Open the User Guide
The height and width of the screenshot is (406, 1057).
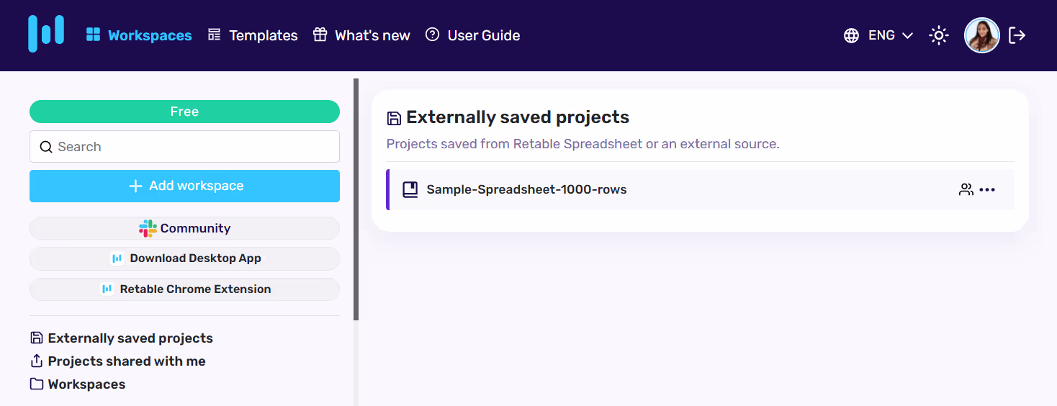coord(472,35)
